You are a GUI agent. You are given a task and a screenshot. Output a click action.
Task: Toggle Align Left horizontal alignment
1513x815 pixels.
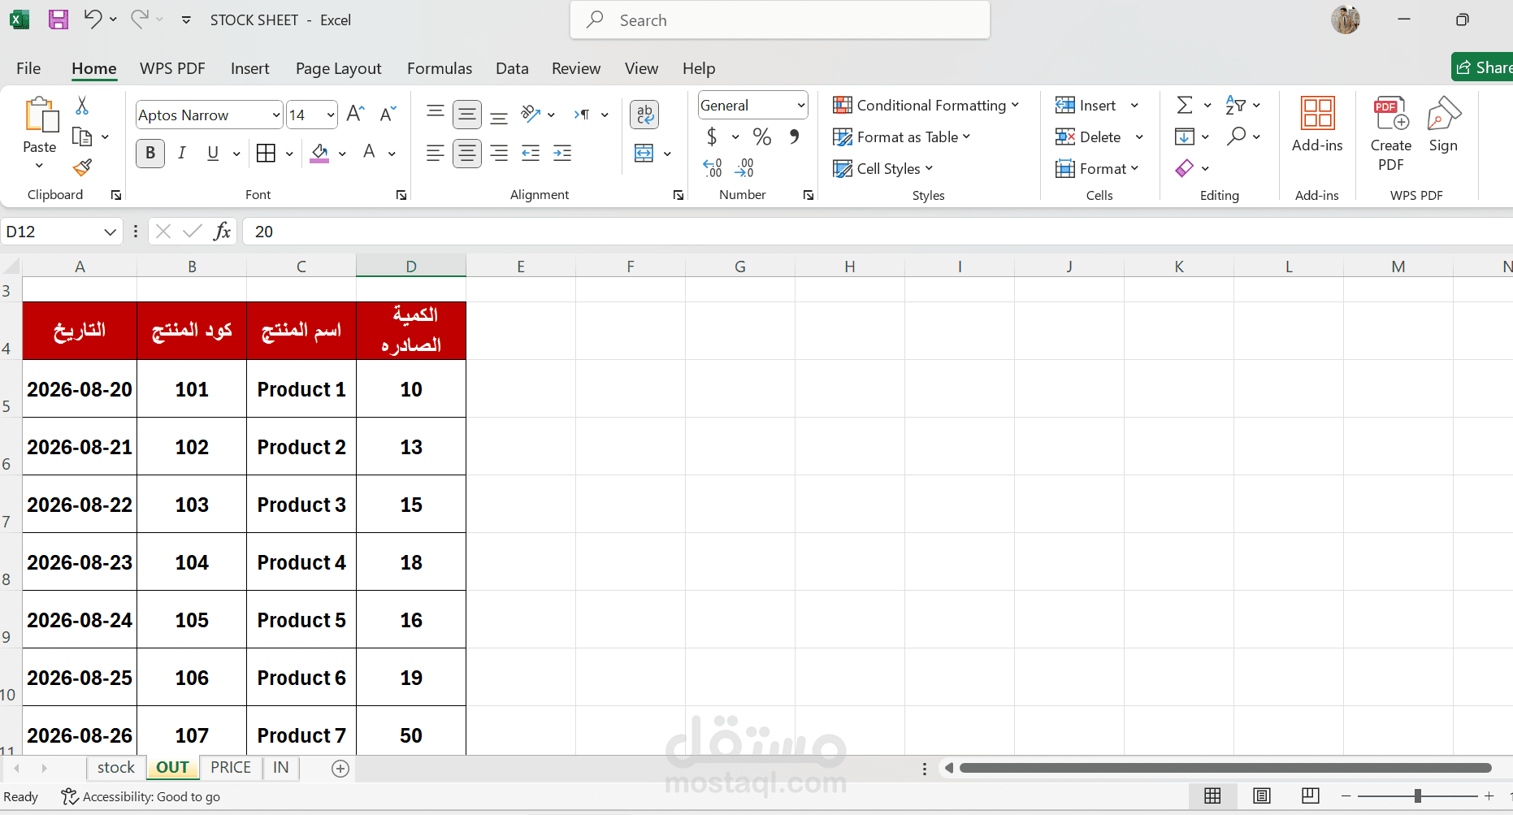tap(436, 154)
